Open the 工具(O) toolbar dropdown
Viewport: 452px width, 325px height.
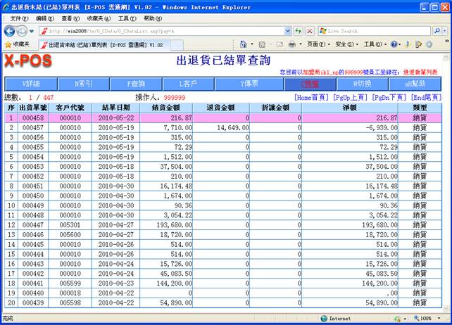point(372,44)
